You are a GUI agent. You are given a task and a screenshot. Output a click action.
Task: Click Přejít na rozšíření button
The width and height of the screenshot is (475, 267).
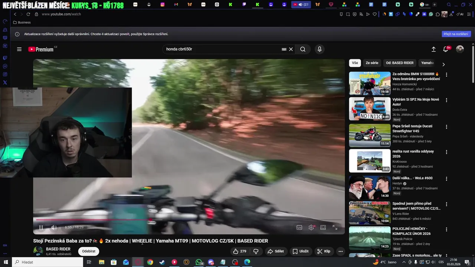coord(456,34)
